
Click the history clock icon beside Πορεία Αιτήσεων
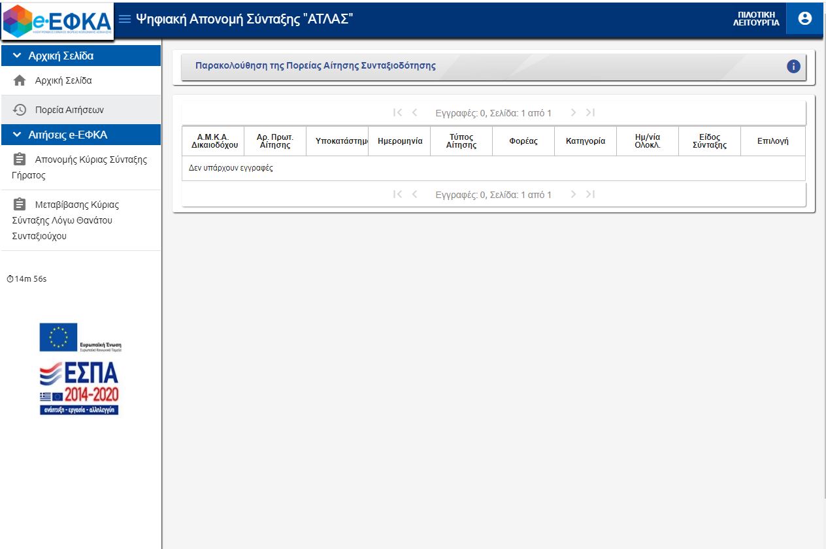pos(20,110)
